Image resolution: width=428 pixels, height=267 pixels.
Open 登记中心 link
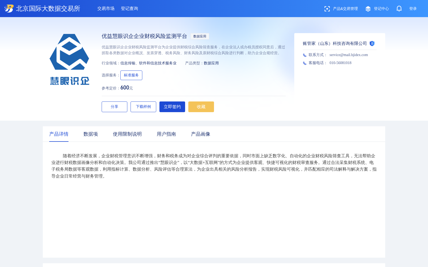381,9
